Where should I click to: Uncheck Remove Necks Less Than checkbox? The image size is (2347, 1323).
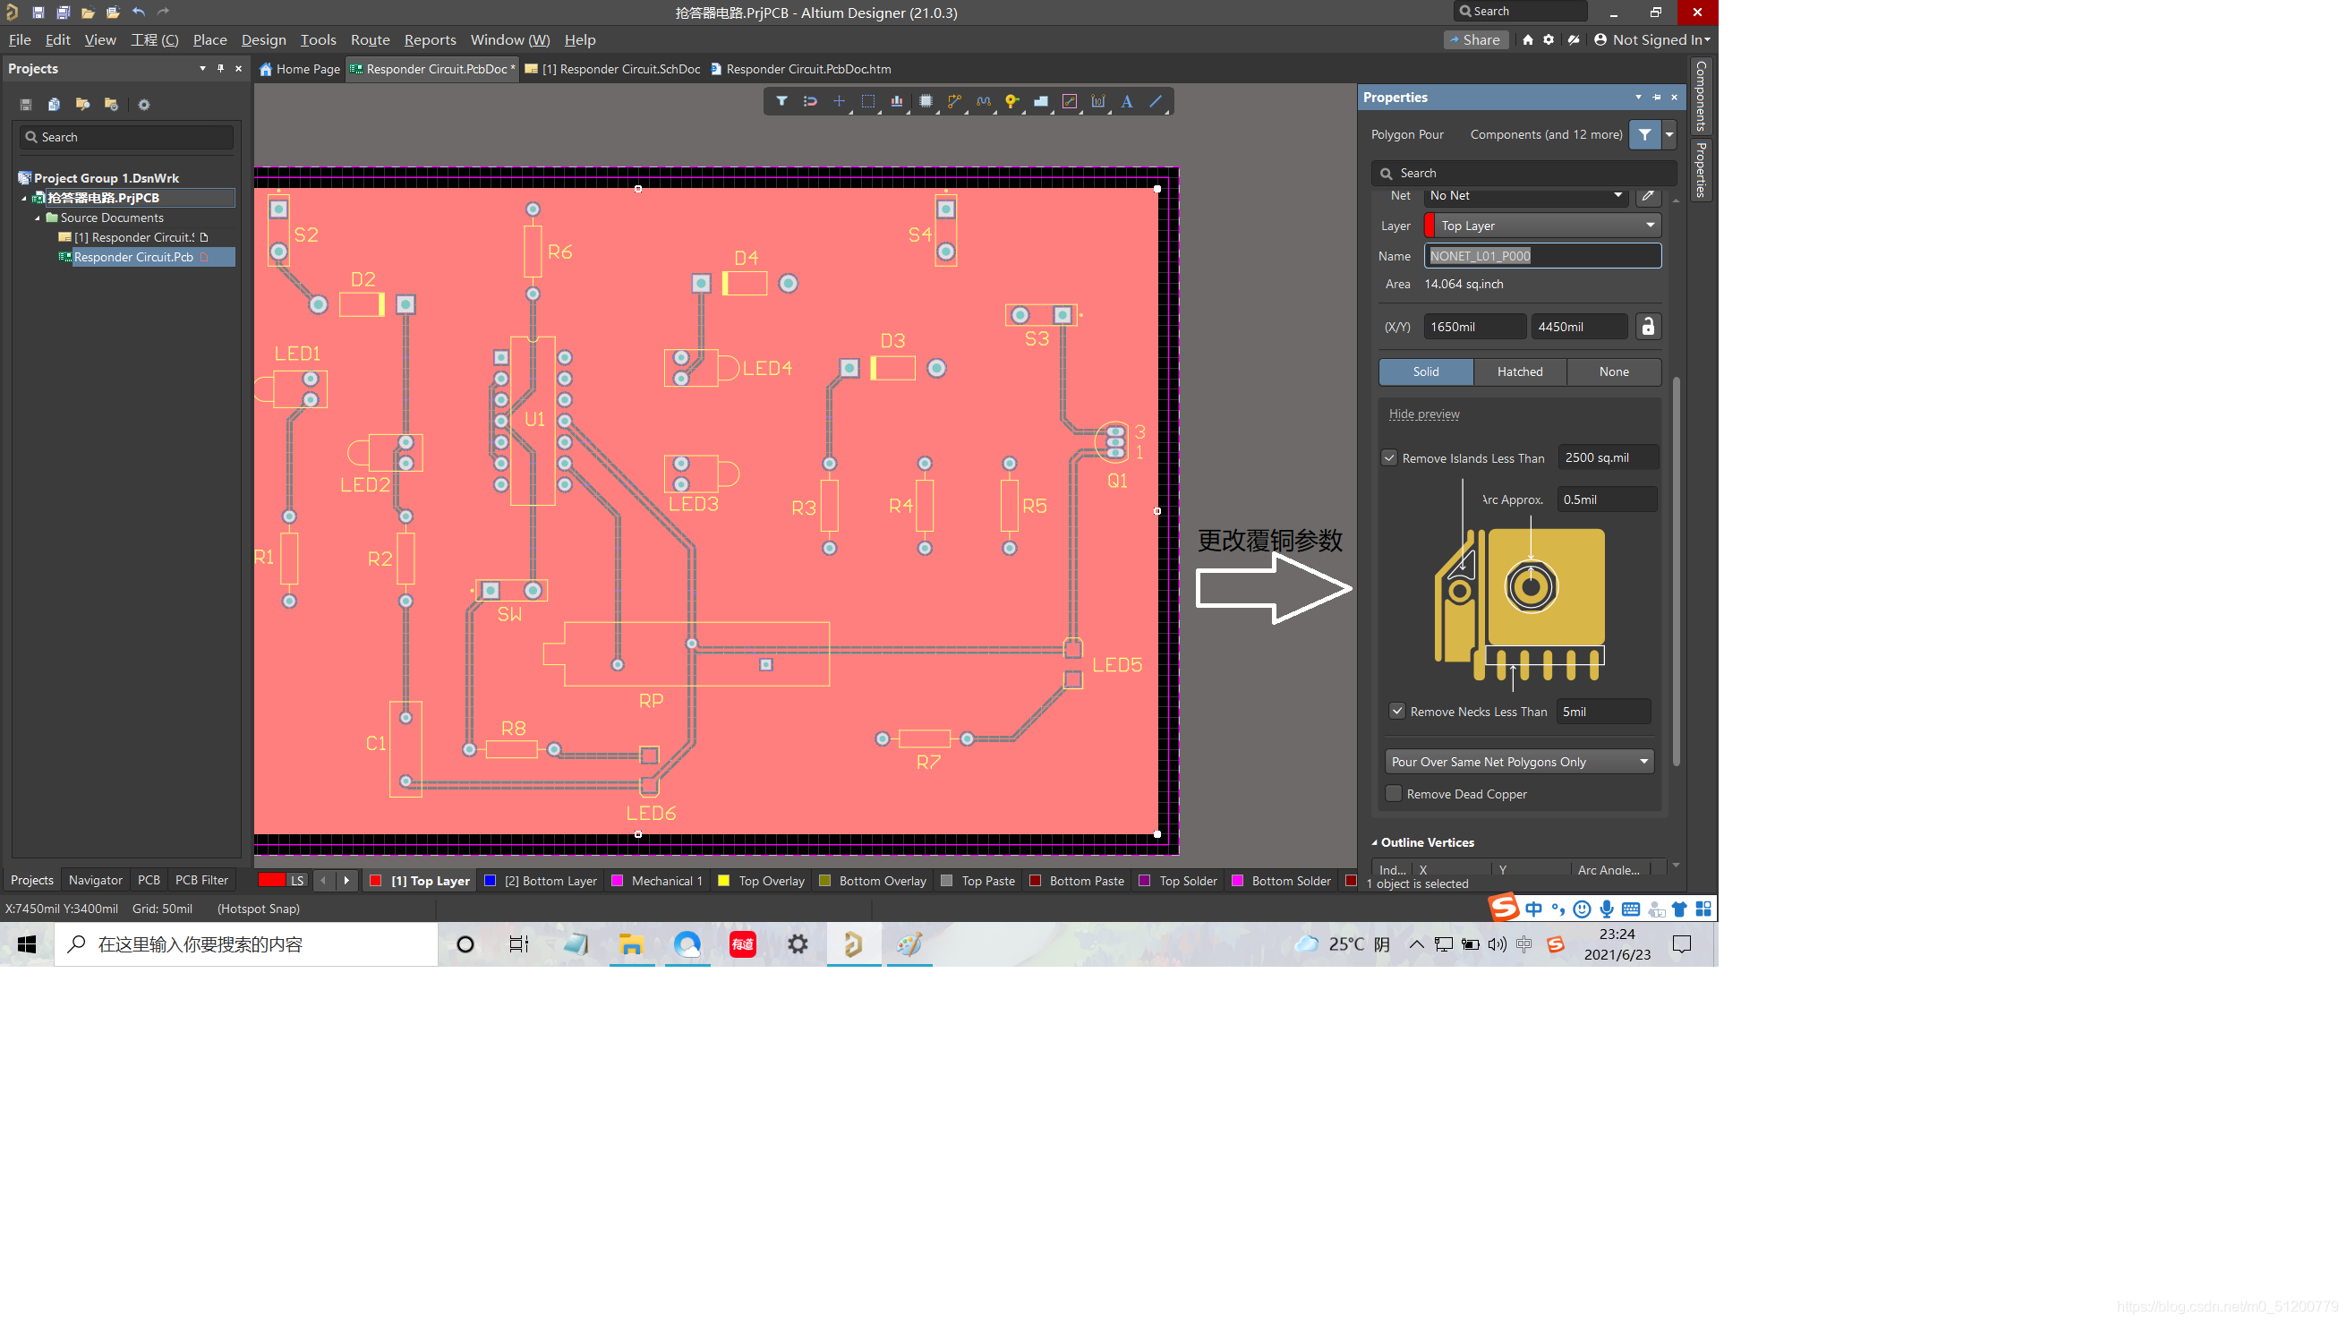1396,711
